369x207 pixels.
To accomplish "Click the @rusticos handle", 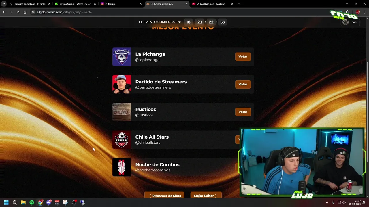I will (144, 115).
